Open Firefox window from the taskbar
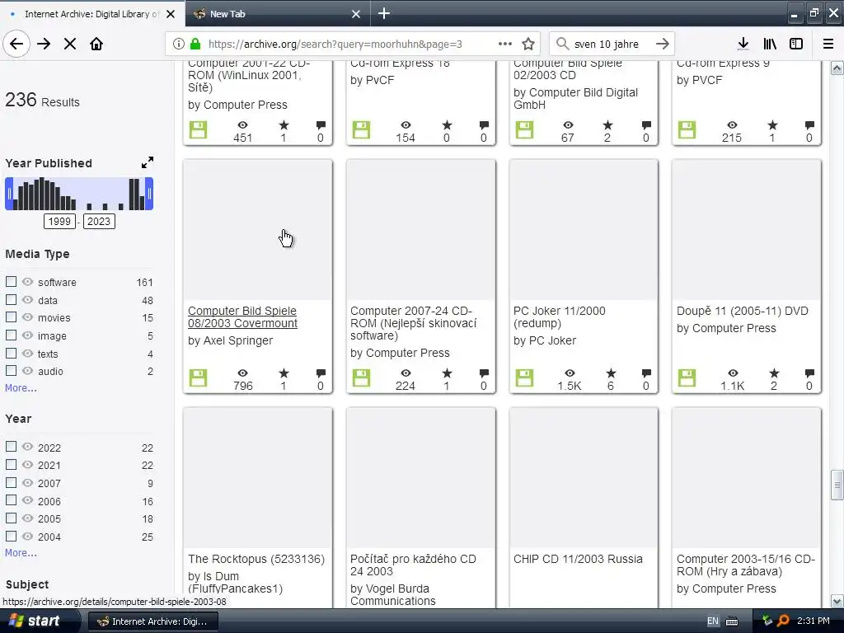 click(152, 621)
